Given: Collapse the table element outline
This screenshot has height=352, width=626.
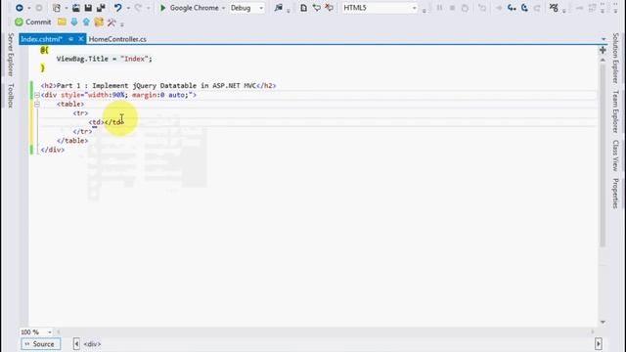Looking at the screenshot, I should (37, 105).
